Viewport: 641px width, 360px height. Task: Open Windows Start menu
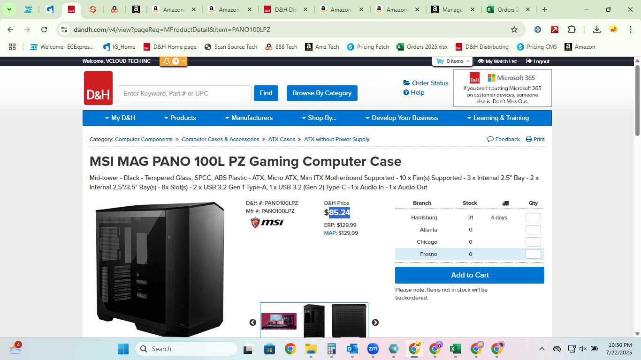tap(123, 349)
